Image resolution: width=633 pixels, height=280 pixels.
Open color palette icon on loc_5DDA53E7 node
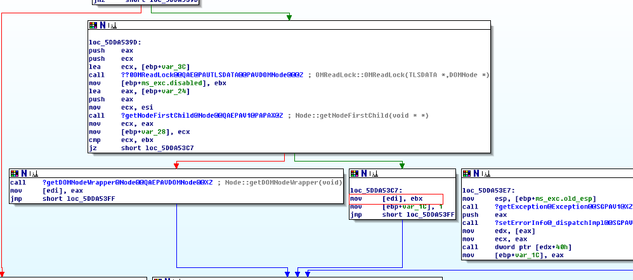467,174
